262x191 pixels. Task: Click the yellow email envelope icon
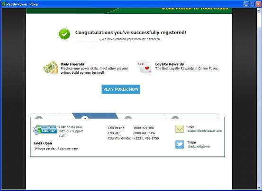point(180,129)
